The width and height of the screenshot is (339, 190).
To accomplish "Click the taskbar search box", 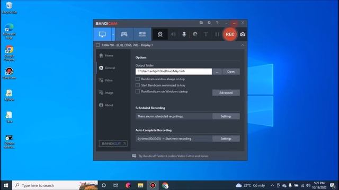I will coord(55,185).
